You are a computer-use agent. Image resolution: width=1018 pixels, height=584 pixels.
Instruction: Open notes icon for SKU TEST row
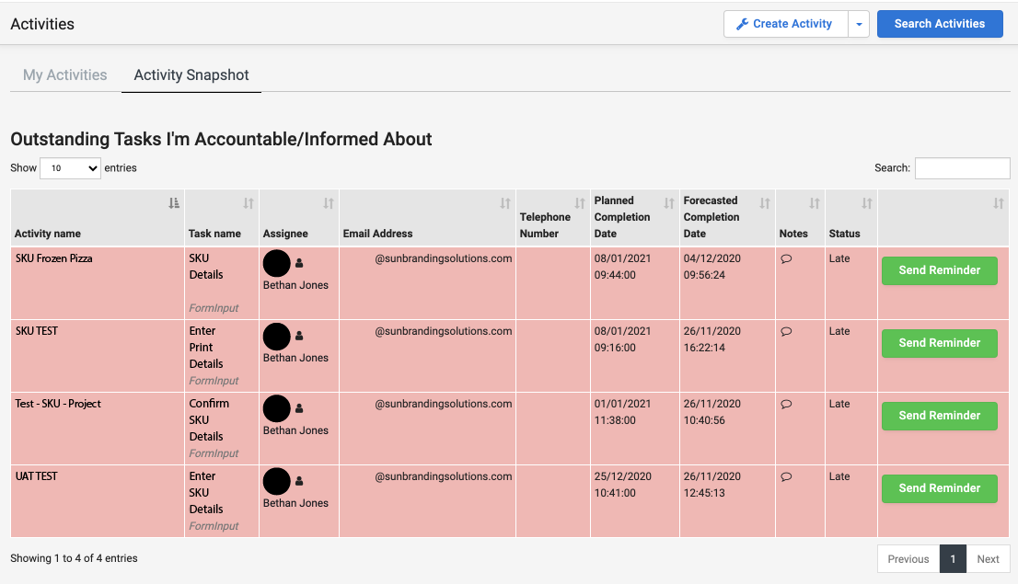point(786,332)
